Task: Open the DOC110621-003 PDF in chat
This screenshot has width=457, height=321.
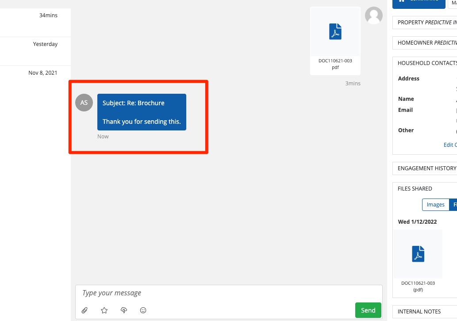Action: coord(335,41)
